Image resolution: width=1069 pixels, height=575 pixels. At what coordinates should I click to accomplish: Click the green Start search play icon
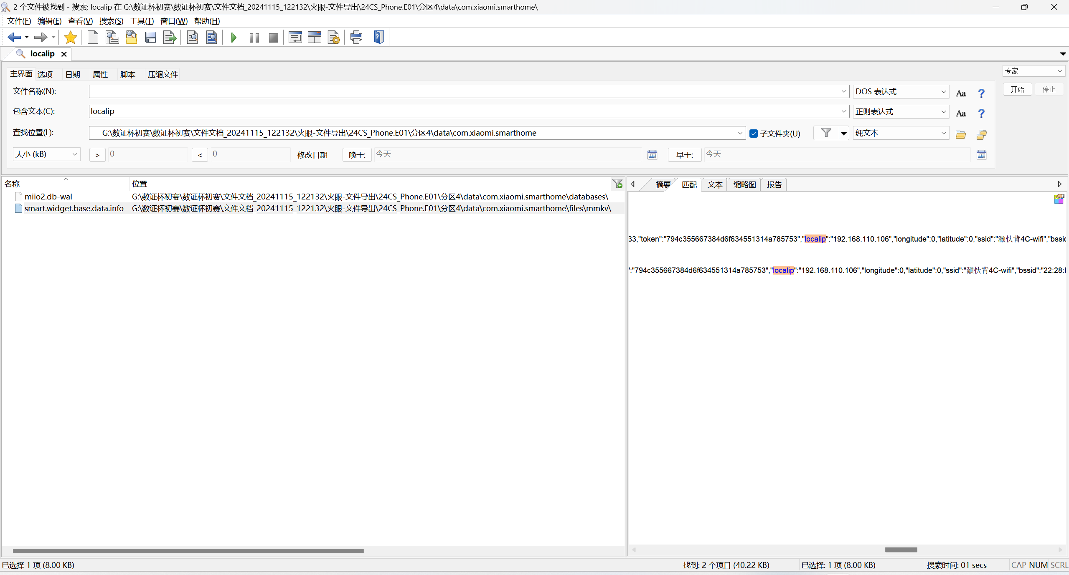234,38
